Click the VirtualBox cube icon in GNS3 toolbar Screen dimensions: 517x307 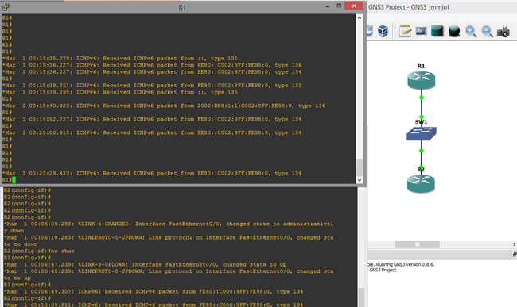(383, 31)
